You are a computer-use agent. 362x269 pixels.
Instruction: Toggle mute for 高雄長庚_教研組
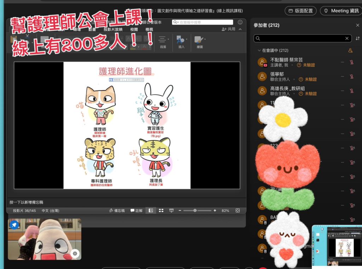coord(352,91)
